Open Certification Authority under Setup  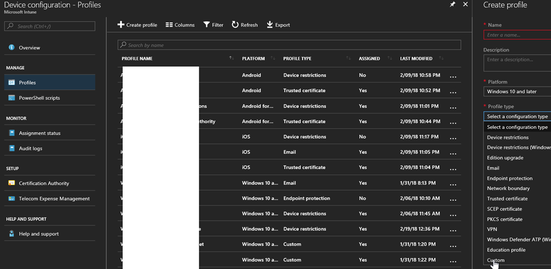coord(44,184)
